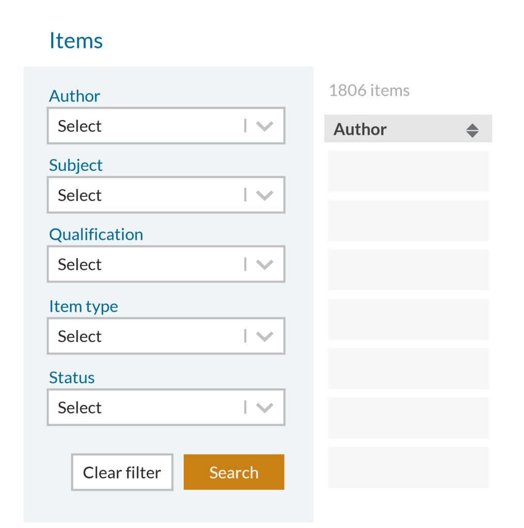Screen dimensions: 524x528
Task: Open the Status select dropdown
Action: point(166,407)
